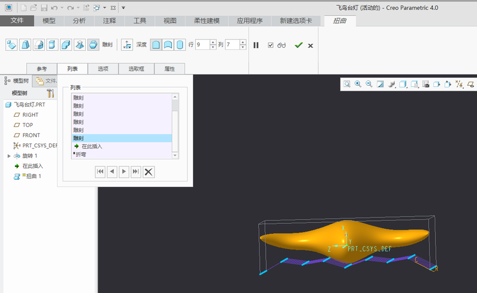Increase the 行 row count
This screenshot has height=293, width=477.
(x=213, y=42)
